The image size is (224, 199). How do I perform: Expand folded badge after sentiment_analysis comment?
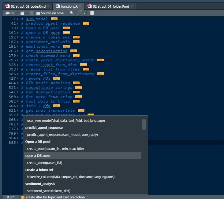(x=76, y=42)
